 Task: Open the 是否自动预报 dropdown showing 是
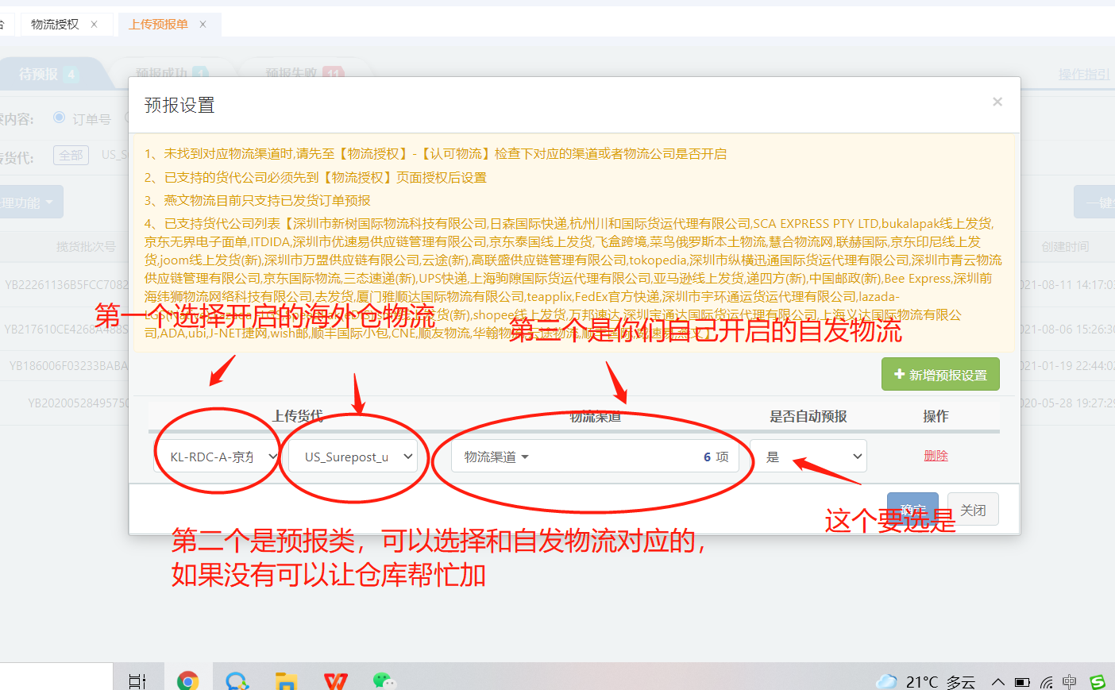808,457
